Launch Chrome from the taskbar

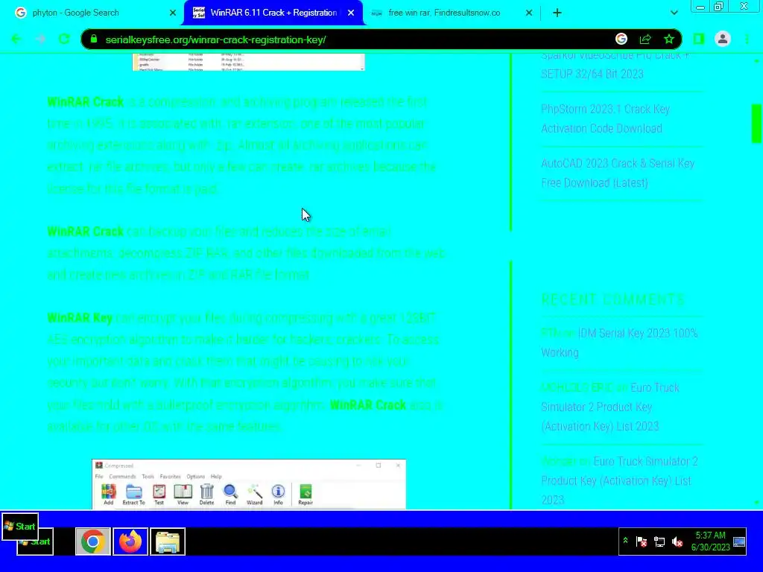pos(92,541)
